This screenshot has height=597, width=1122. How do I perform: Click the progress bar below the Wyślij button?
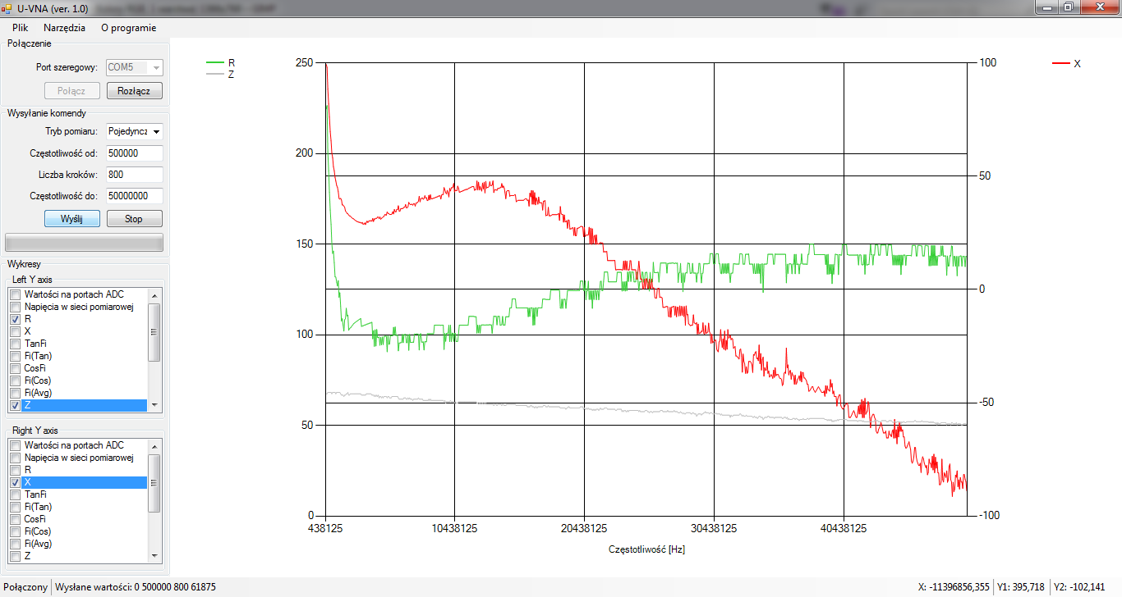(x=85, y=243)
